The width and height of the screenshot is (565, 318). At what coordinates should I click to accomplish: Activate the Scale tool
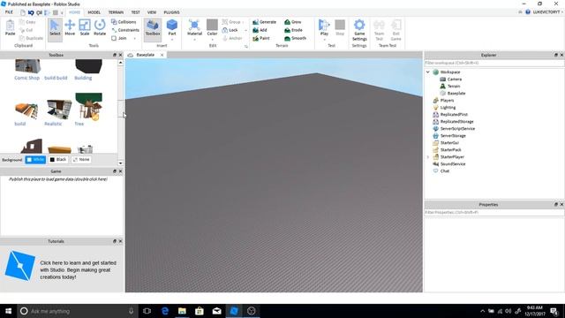pyautogui.click(x=85, y=27)
